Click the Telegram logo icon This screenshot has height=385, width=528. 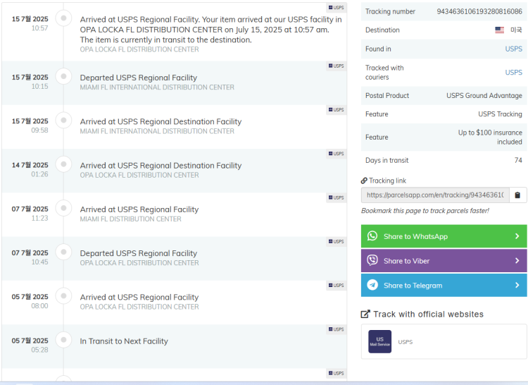[x=372, y=285]
